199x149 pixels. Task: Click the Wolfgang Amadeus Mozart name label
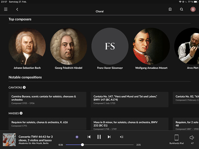click(151, 68)
